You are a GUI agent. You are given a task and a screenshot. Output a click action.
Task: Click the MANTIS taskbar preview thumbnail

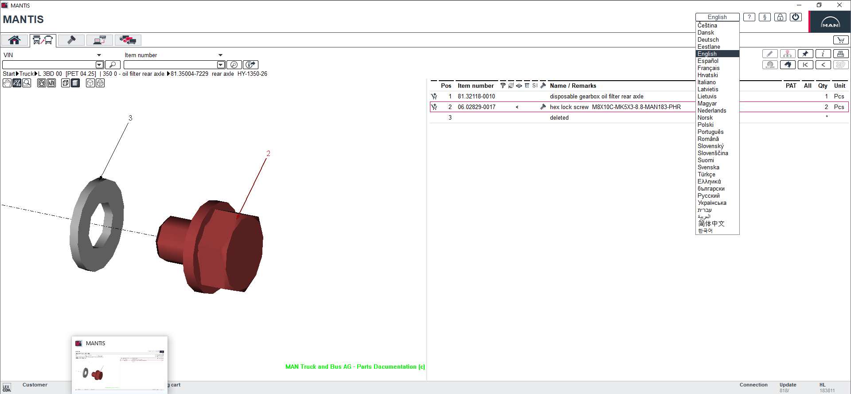tap(120, 365)
